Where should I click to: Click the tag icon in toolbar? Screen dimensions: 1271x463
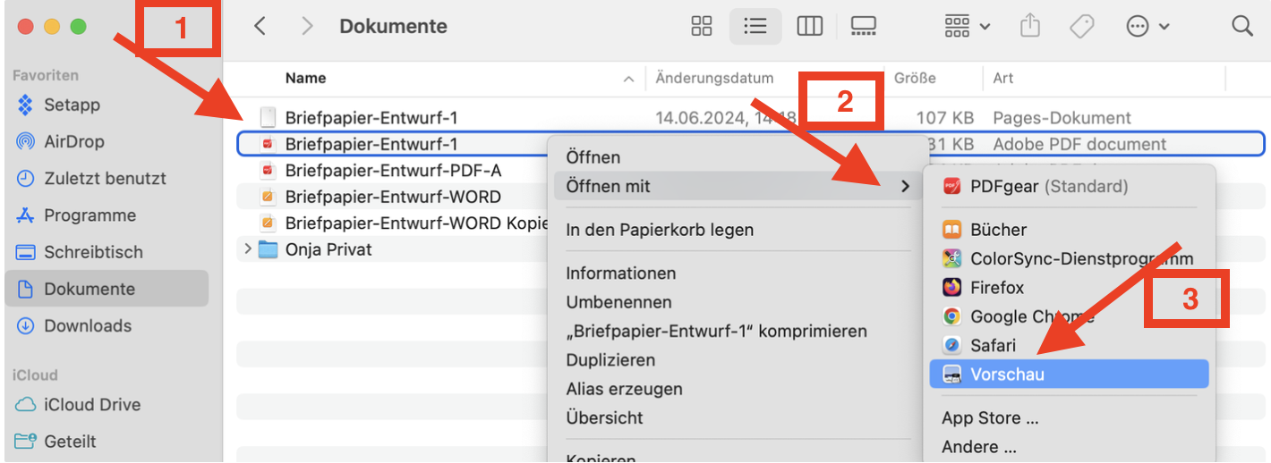pos(1082,27)
